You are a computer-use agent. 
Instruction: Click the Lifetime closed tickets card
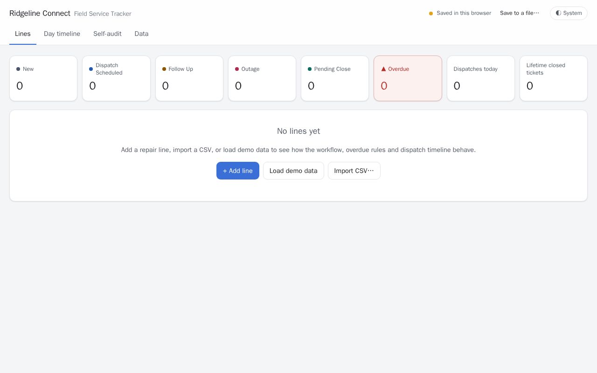(x=554, y=78)
